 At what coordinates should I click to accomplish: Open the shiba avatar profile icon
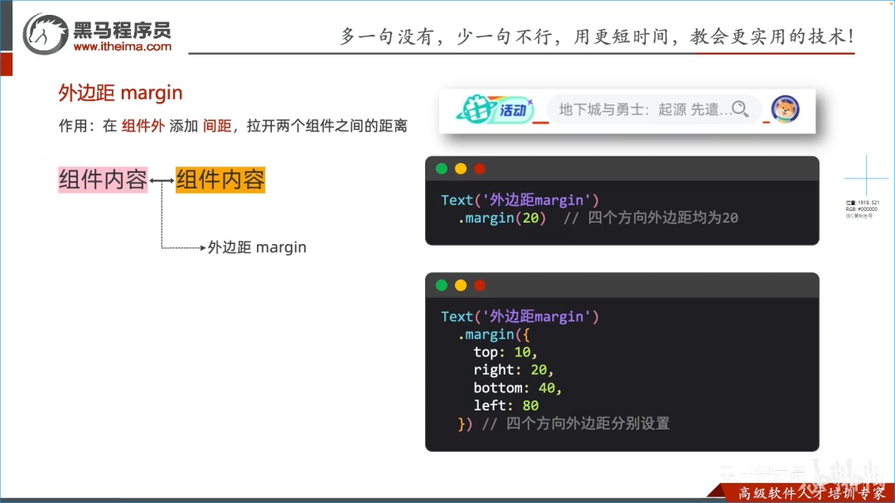point(785,109)
